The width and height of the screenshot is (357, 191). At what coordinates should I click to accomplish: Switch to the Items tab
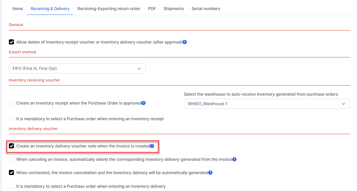(18, 9)
